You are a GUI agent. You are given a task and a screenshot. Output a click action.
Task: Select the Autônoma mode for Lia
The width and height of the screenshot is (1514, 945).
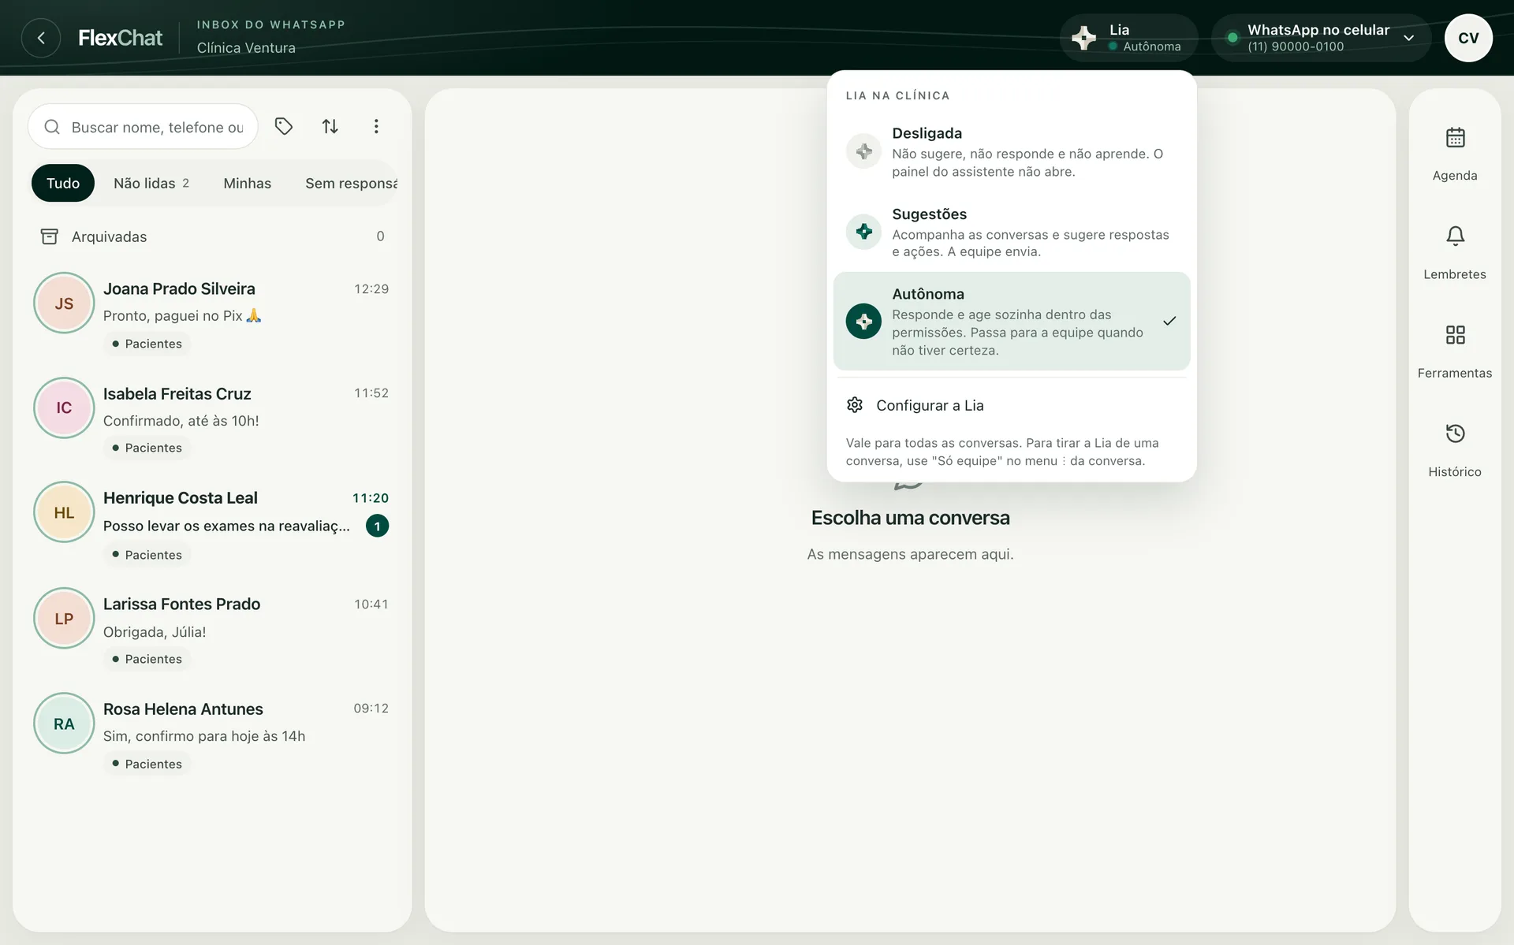pos(1012,321)
